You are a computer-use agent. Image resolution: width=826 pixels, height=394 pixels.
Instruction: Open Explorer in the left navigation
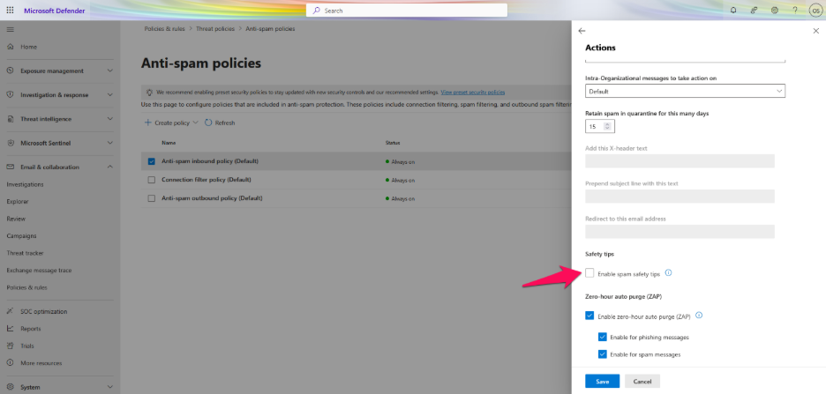(x=18, y=201)
